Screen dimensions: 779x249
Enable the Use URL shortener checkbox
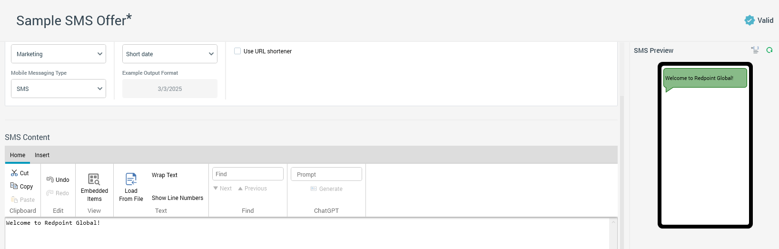tap(237, 51)
